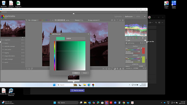The image size is (187, 105).
Task: Open the filter all images dropdown
Action: pos(35,20)
